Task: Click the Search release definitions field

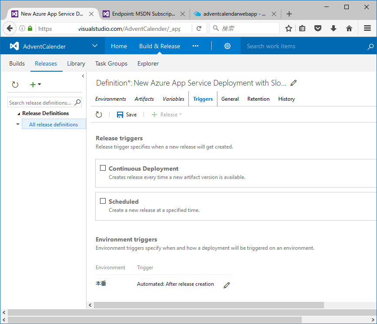Action: pyautogui.click(x=40, y=102)
